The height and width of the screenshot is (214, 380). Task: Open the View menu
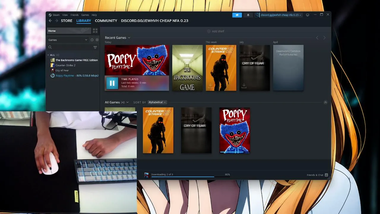[65, 15]
